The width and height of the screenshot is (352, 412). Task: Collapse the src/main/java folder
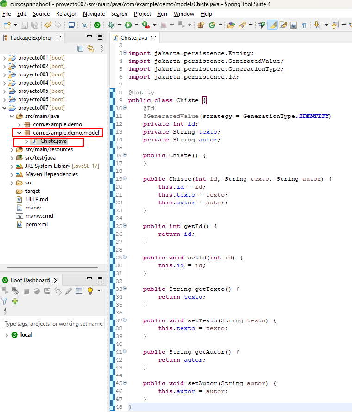[x=12, y=116]
